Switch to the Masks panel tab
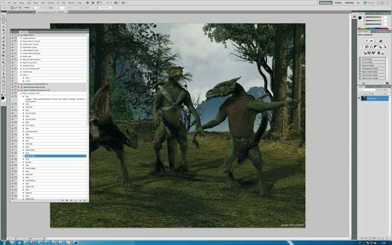 [x=374, y=32]
